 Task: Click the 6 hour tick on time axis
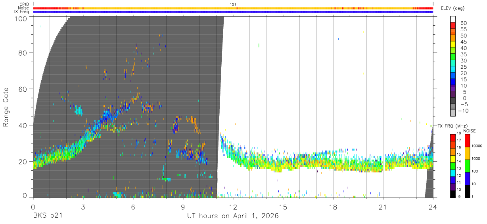click(x=133, y=207)
